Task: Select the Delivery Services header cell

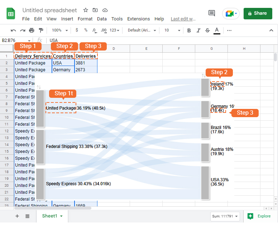Action: 33,56
